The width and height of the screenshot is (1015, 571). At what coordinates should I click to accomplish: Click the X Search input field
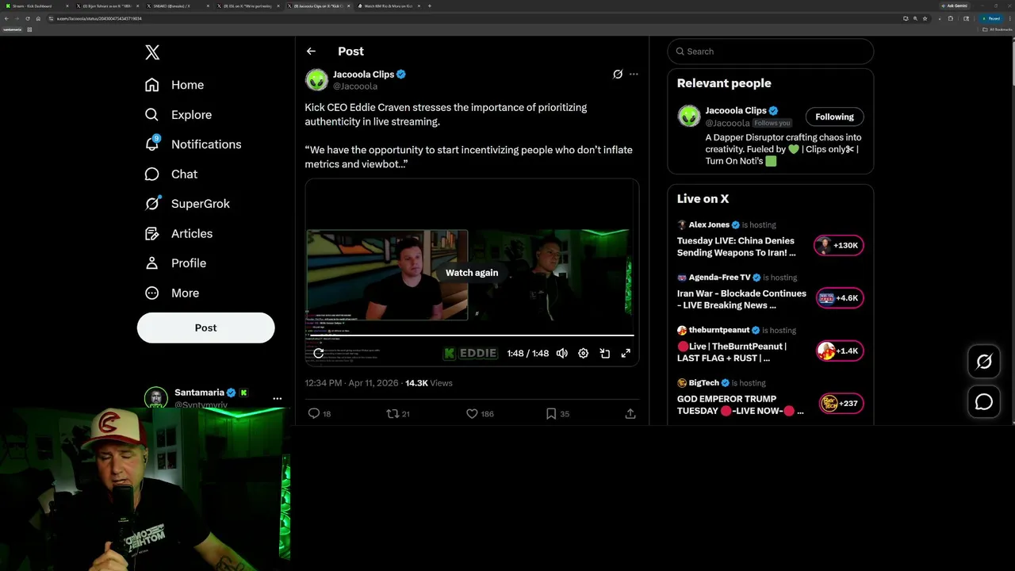pyautogui.click(x=771, y=52)
